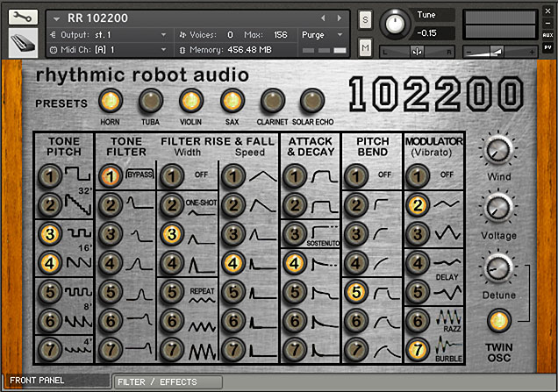
Task: Open the RR 102200 instrument name dropdown
Action: click(56, 18)
